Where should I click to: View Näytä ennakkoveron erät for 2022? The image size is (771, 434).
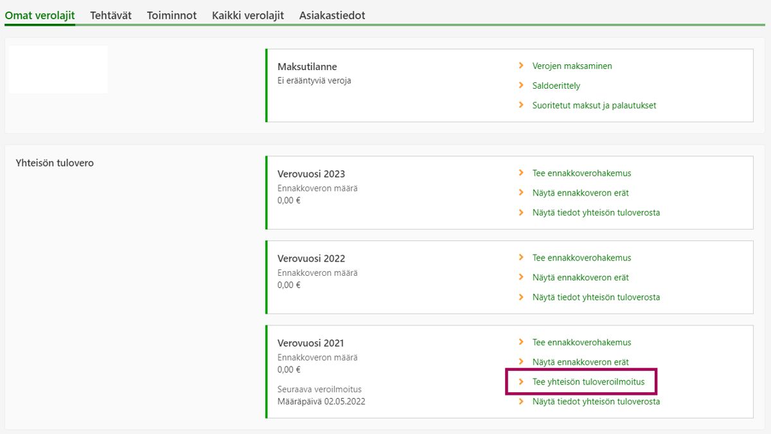[580, 278]
